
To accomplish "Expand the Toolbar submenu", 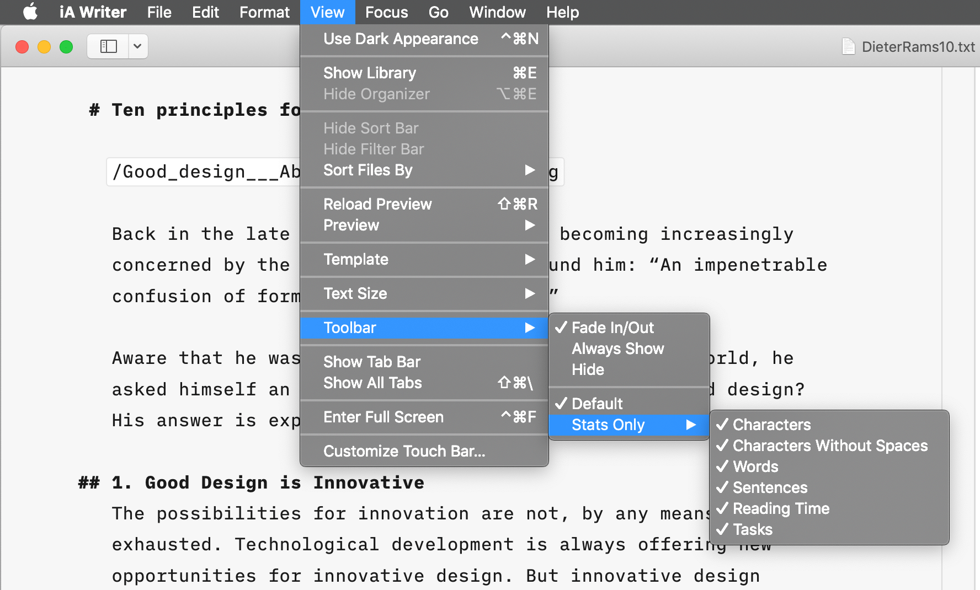I will click(424, 328).
